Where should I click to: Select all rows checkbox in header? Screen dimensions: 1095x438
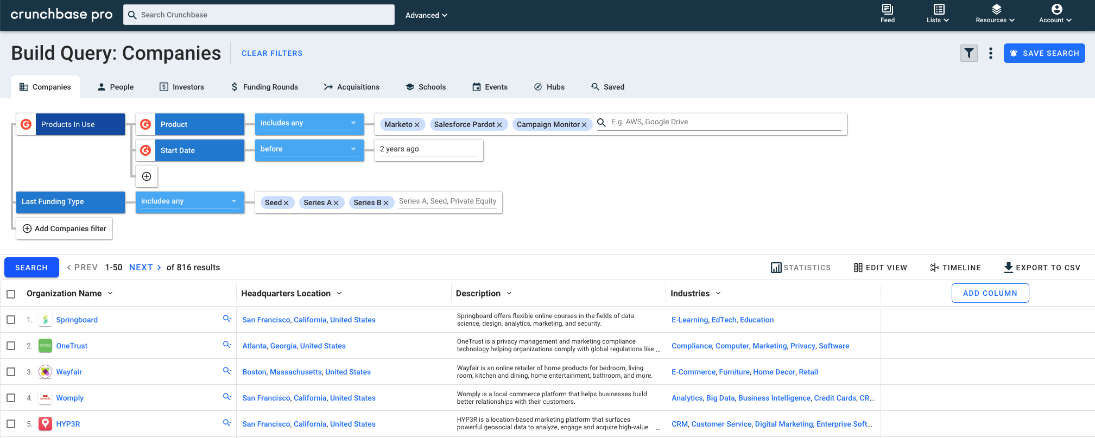[x=11, y=294]
